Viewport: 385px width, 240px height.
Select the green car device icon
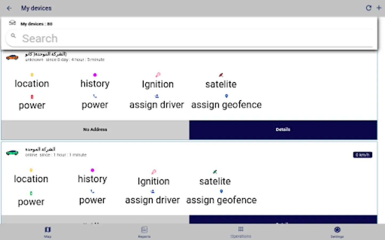pos(12,153)
